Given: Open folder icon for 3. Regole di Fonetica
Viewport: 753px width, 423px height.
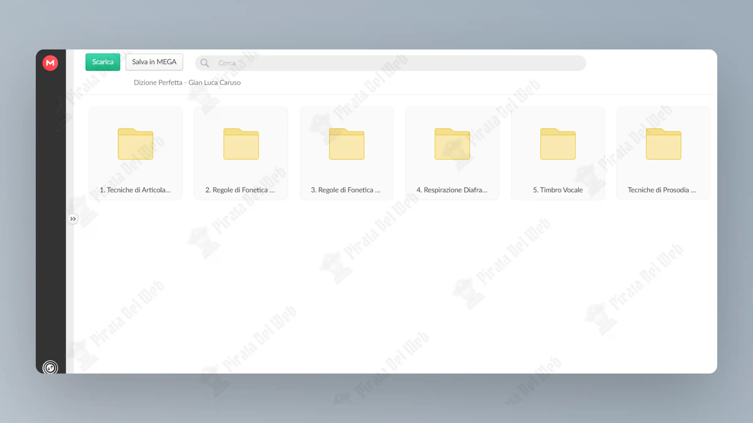Looking at the screenshot, I should (x=347, y=144).
